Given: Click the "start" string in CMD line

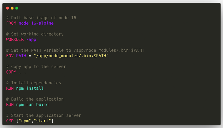Looking at the screenshot, I should [44, 121].
